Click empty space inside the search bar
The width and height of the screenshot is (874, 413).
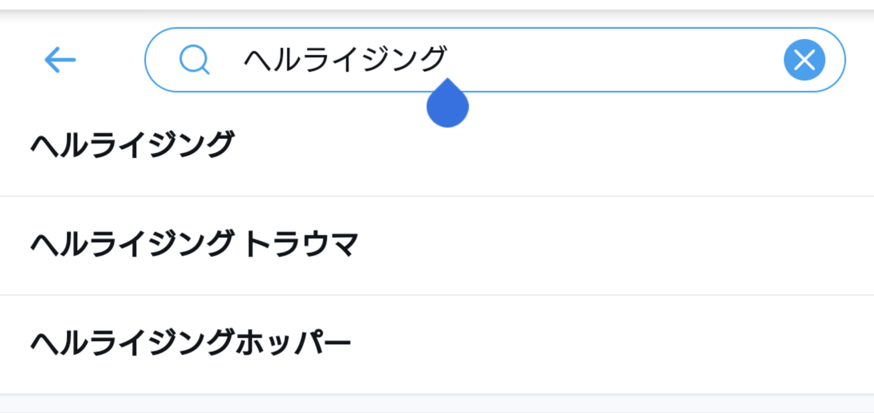[611, 60]
